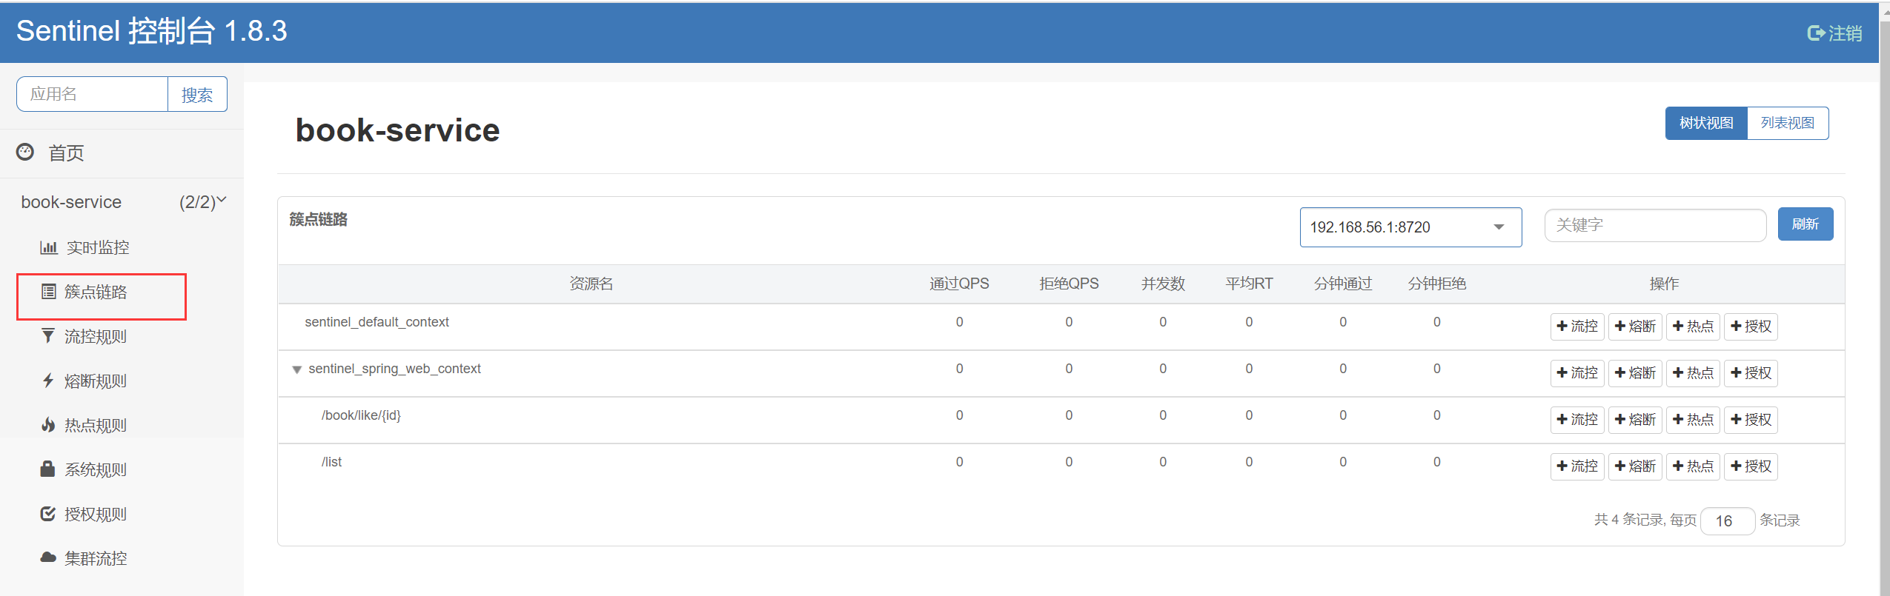
Task: Add 热点 rule for /book/like/{id}
Action: (x=1693, y=420)
